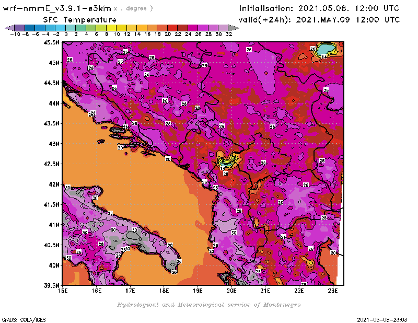Click the '43.5N' latitude label
Screen dimensions: 418x323
tap(52, 123)
